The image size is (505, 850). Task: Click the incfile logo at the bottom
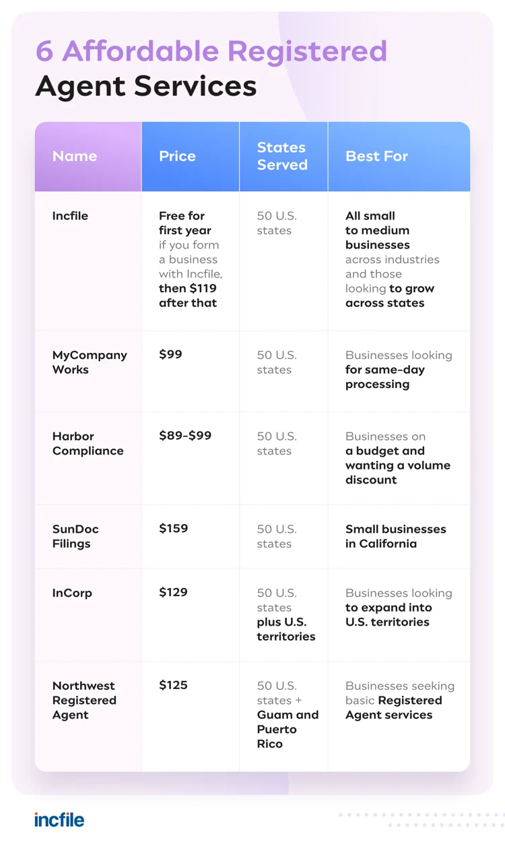tap(59, 820)
